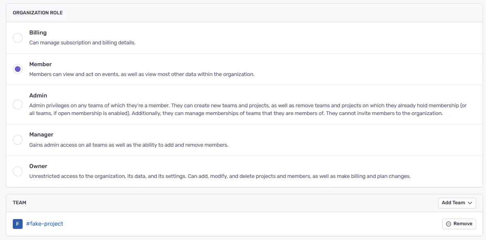486x240 pixels.
Task: Click the Owner unrestricted access description
Action: [220, 176]
